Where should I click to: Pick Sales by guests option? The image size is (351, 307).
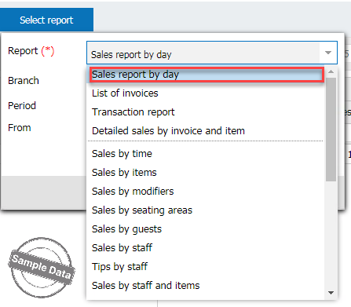206,229
